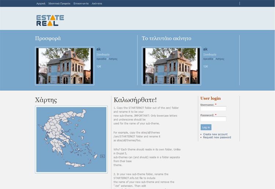Click the Create new account link
The height and width of the screenshot is (189, 275).
click(x=215, y=134)
